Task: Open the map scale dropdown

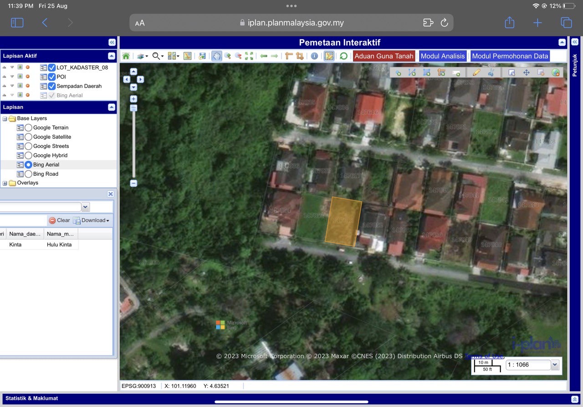Action: point(554,365)
